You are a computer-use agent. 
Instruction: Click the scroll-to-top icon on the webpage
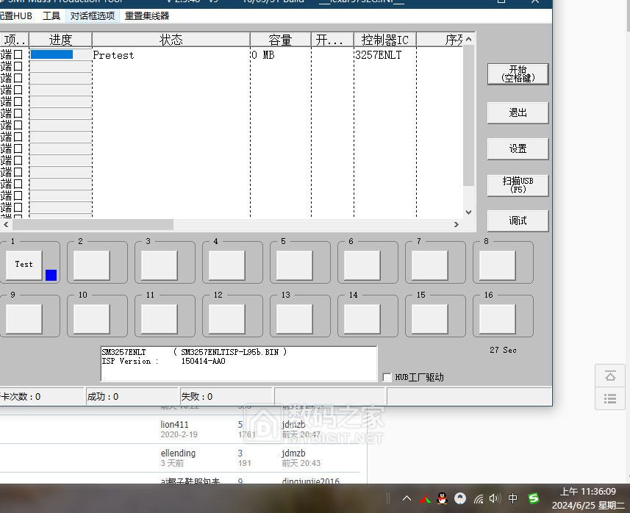click(609, 376)
